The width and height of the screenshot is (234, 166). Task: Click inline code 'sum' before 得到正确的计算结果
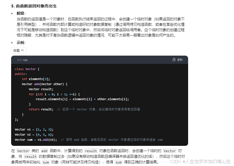[119, 162]
